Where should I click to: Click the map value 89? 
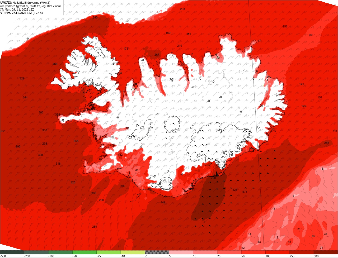click(x=313, y=236)
